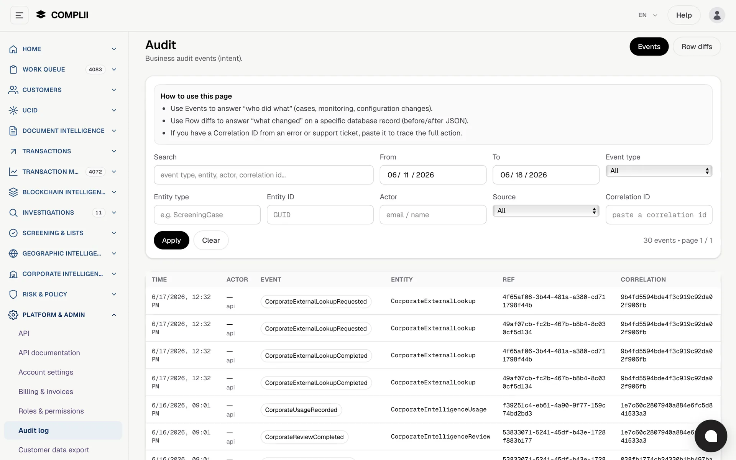Click the Home house icon
The height and width of the screenshot is (460, 736).
pyautogui.click(x=13, y=49)
